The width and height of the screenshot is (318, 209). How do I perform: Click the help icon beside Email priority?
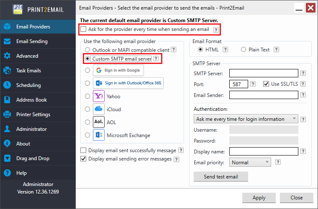point(277,162)
